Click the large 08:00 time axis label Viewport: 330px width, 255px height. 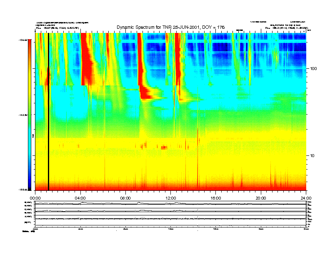coord(125,198)
